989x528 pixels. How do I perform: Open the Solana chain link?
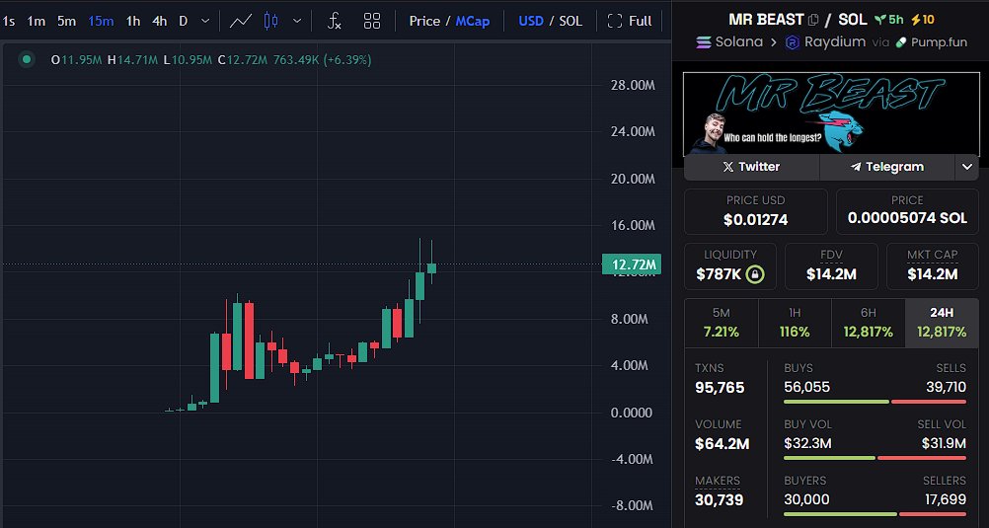[729, 42]
